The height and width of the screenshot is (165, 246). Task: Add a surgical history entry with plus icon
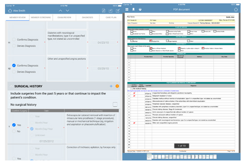click(111, 86)
